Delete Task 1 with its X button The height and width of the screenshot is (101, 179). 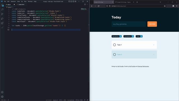154,45
